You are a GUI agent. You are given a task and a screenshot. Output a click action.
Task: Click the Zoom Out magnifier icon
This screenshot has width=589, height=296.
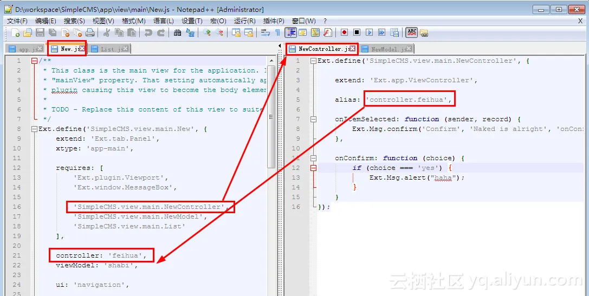tap(219, 33)
